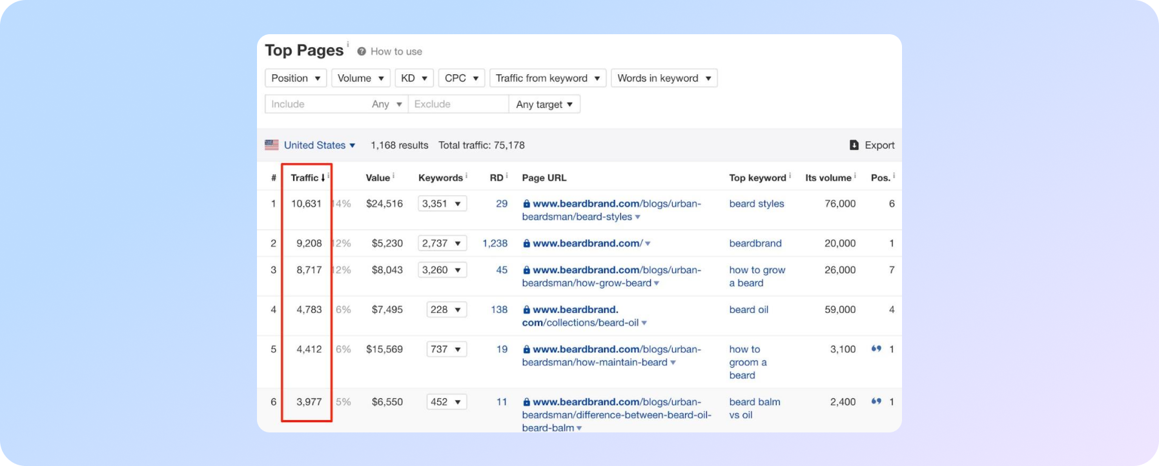Expand the 3,260 keywords dropdown
This screenshot has height=466, width=1159.
(x=442, y=270)
